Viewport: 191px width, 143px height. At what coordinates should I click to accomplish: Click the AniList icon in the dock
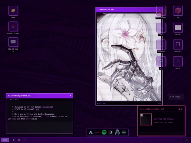(x=91, y=132)
